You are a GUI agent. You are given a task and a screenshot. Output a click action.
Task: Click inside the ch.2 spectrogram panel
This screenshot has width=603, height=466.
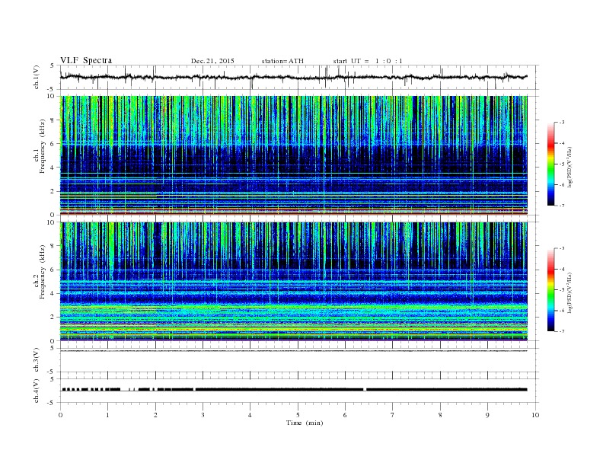(x=293, y=282)
